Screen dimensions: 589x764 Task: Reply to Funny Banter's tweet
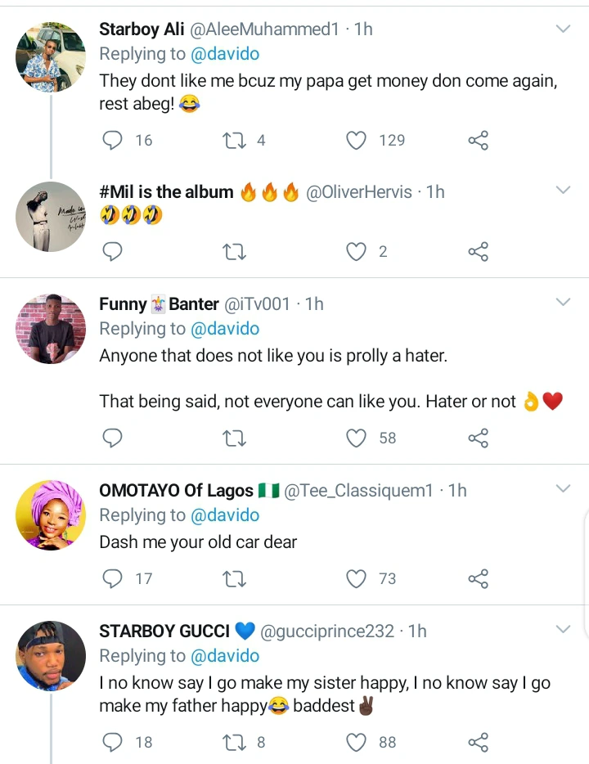pos(112,438)
